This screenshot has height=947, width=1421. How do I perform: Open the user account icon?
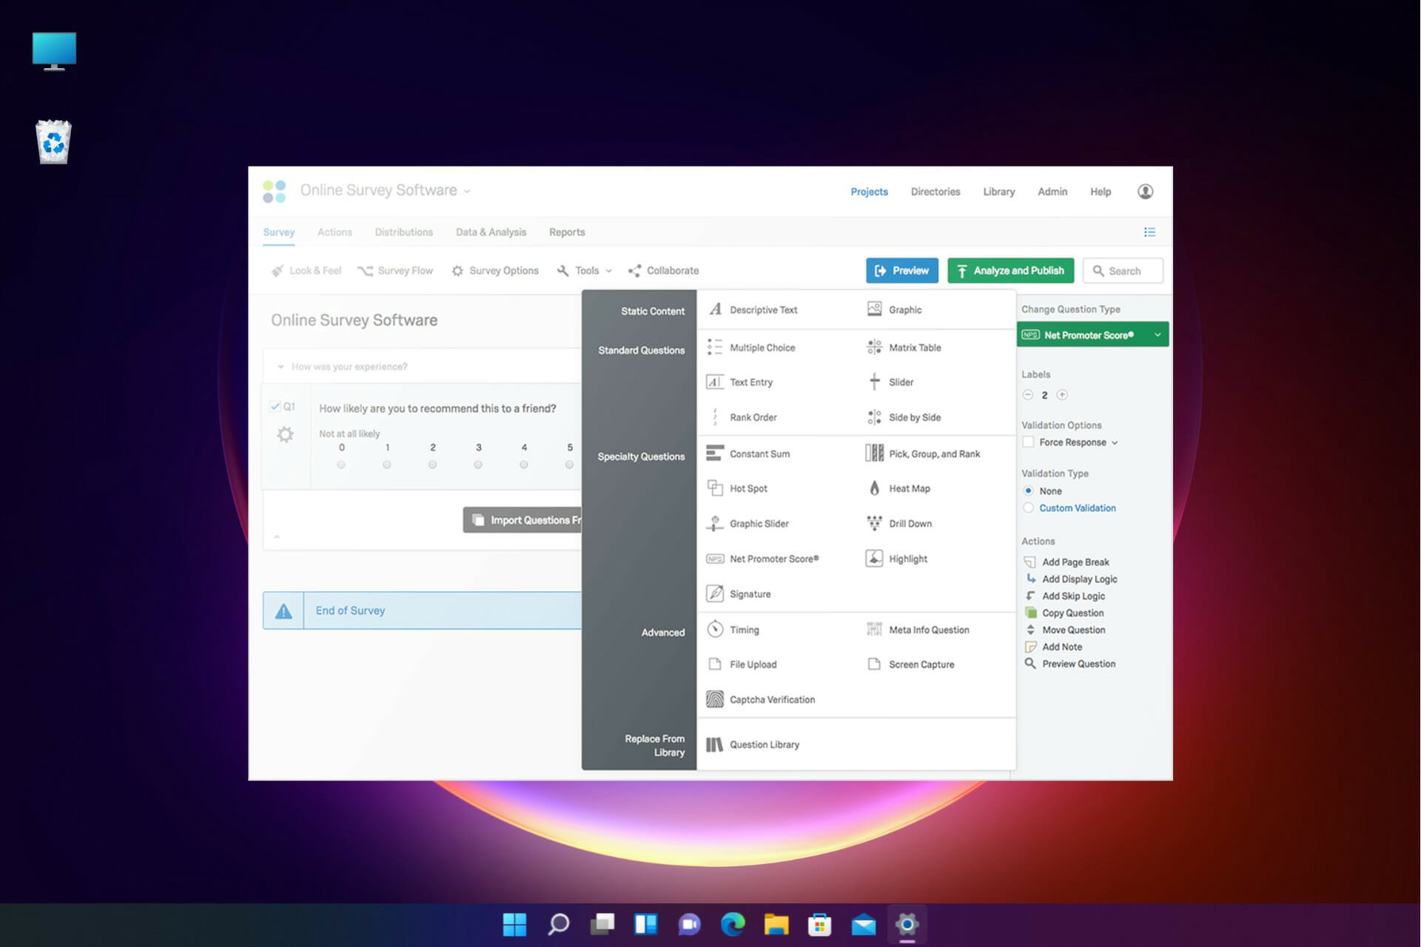click(1145, 192)
